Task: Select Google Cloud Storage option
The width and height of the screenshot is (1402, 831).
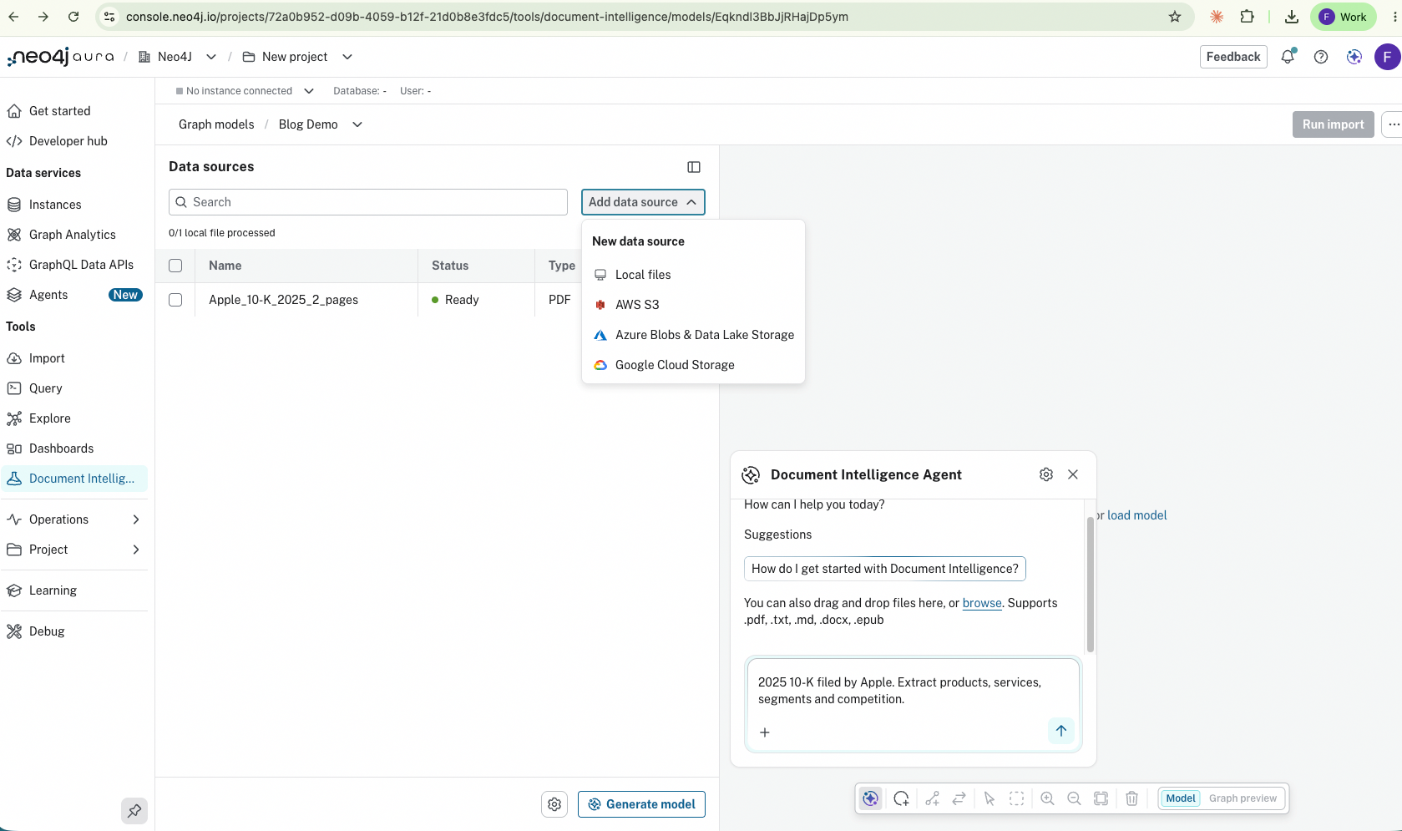Action: (x=693, y=365)
